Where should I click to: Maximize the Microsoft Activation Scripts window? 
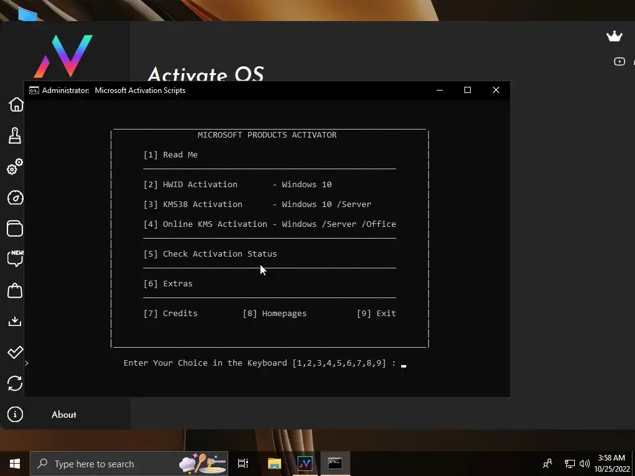(468, 90)
